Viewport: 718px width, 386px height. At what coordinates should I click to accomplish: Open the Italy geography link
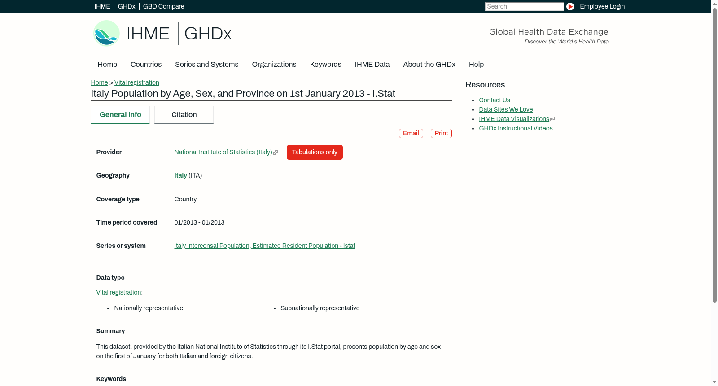(x=180, y=176)
